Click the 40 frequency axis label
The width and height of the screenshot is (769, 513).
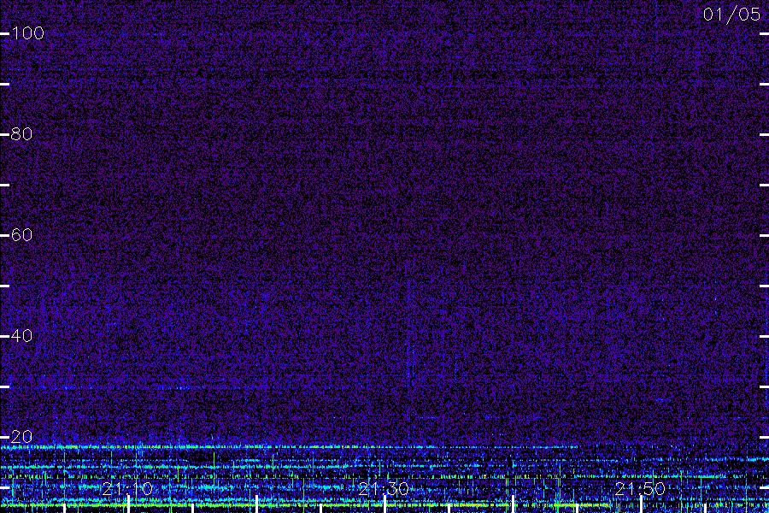[21, 336]
